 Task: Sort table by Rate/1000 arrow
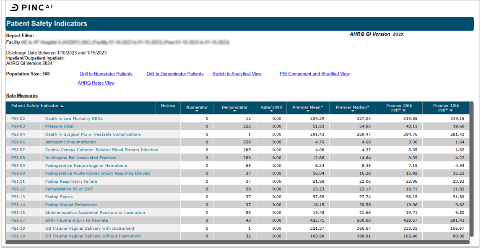pos(271,111)
